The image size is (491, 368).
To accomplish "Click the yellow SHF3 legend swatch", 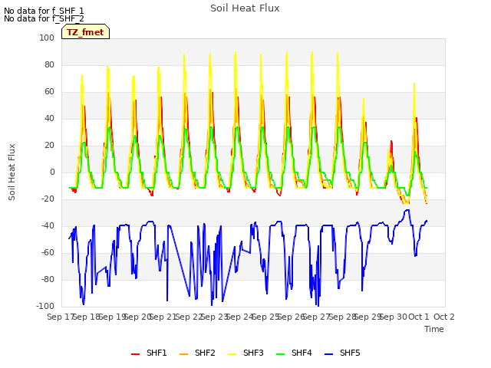I will point(232,354).
